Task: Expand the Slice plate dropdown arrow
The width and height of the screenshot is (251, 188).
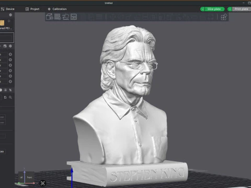Action: click(x=202, y=9)
